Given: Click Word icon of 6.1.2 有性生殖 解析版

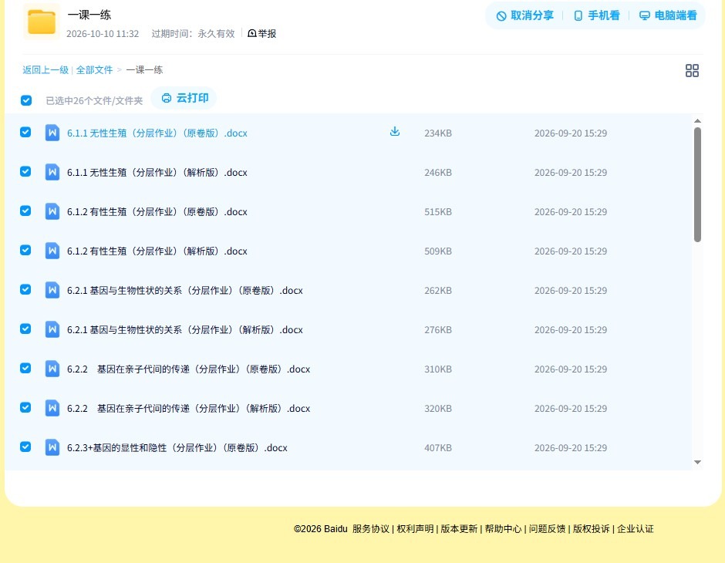Looking at the screenshot, I should (x=52, y=251).
